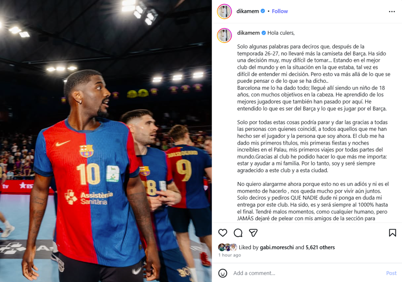Image resolution: width=402 pixels, height=282 pixels.
Task: Open emoji picker smiley icon
Action: [x=222, y=273]
